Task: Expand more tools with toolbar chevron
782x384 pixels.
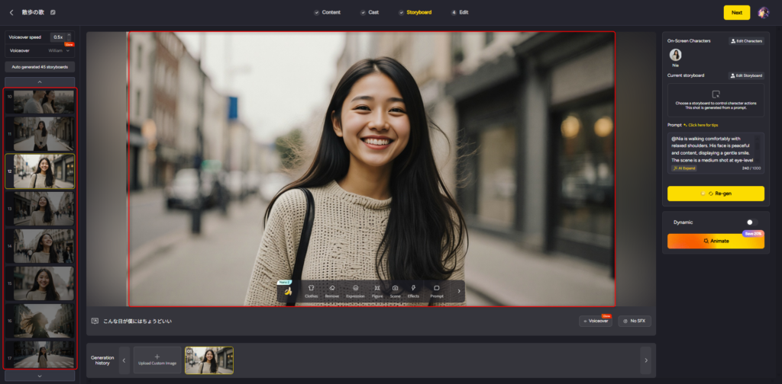Action: [x=458, y=290]
